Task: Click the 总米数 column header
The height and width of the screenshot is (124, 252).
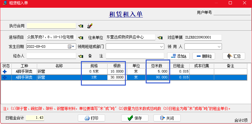Action: click(x=157, y=66)
